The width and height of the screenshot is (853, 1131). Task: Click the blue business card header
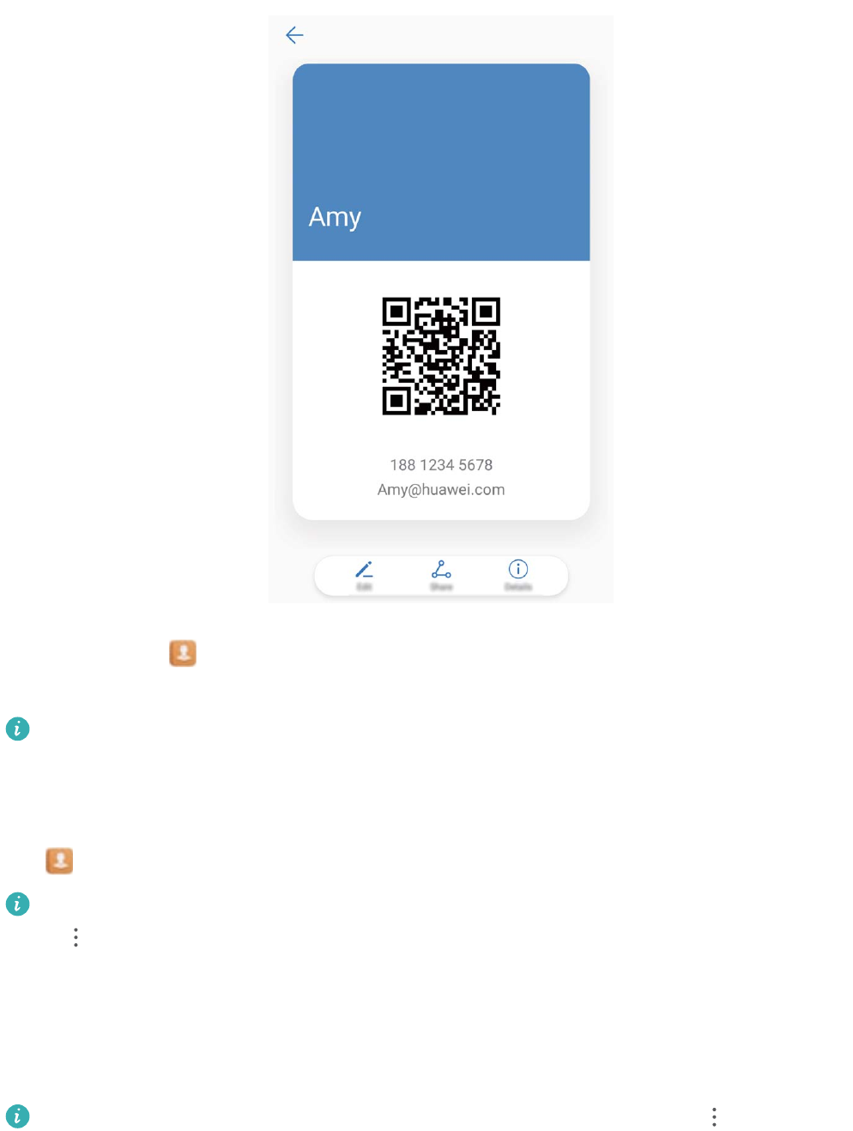point(441,162)
